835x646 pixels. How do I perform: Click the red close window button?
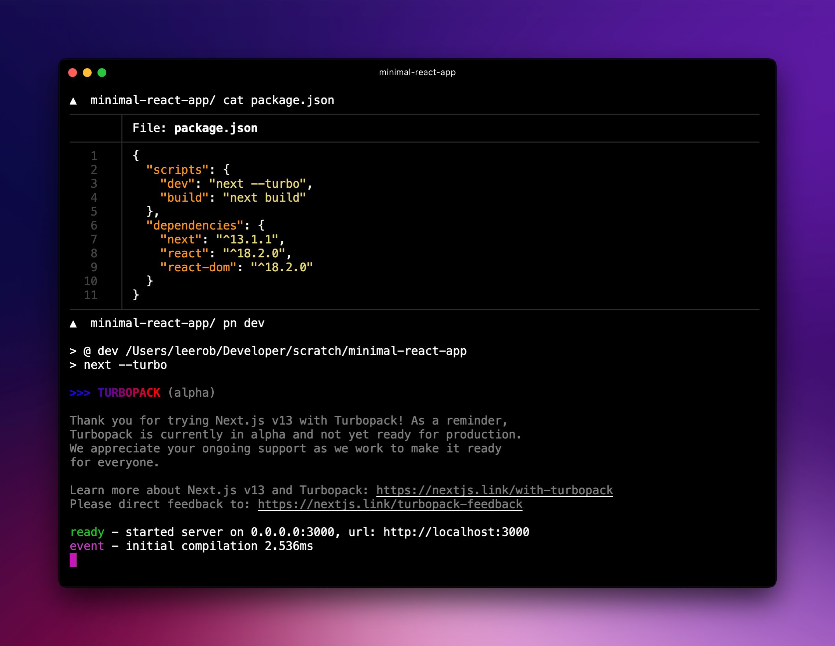[73, 73]
